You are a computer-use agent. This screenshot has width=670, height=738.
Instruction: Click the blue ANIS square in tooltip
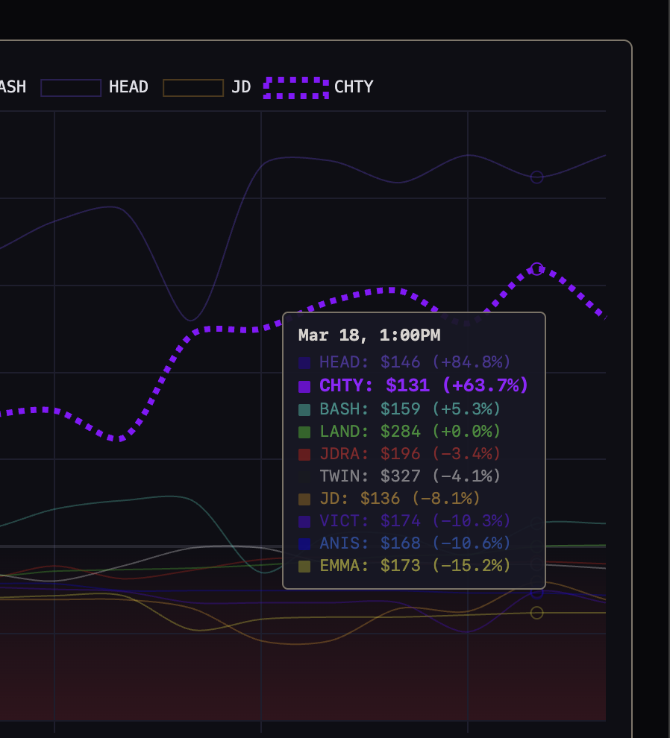[x=304, y=544]
